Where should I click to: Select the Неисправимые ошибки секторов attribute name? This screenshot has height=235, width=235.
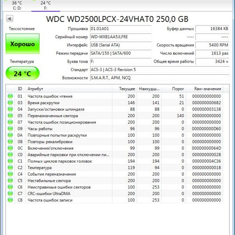point(59,187)
